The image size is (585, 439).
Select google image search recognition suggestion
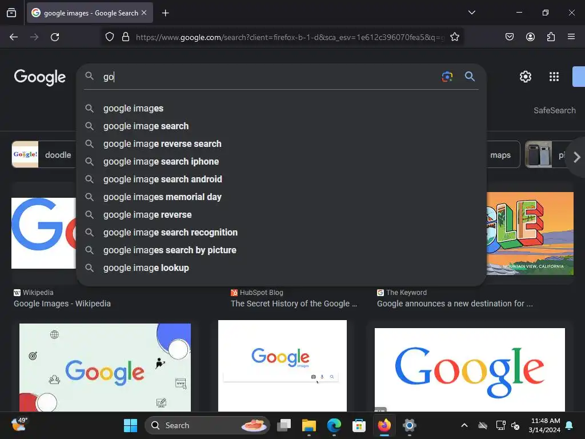[x=281, y=233]
